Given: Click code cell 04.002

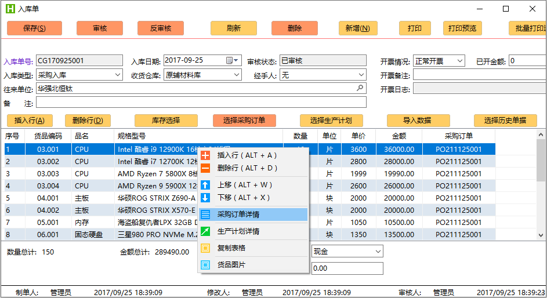Looking at the screenshot, I should (x=48, y=210).
